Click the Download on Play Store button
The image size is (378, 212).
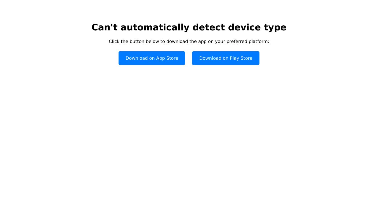[x=226, y=58]
